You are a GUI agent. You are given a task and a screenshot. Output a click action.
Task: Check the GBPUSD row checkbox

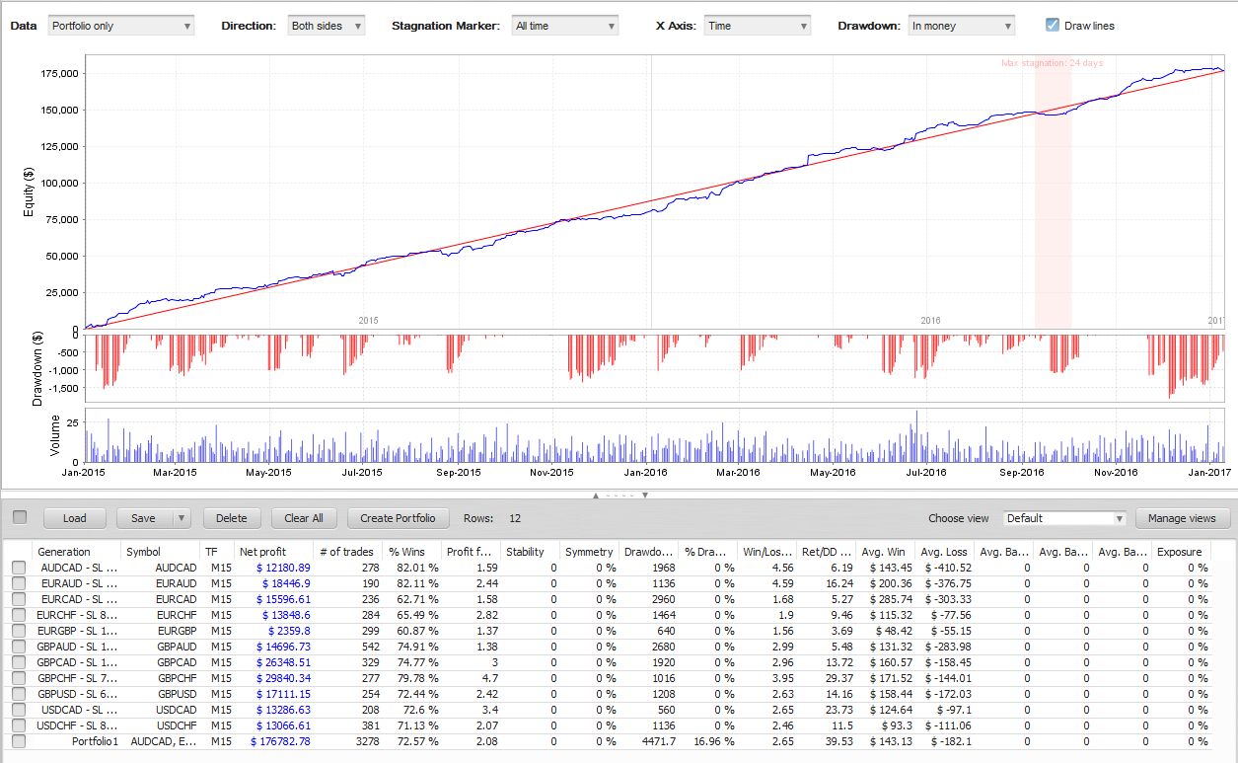(19, 694)
